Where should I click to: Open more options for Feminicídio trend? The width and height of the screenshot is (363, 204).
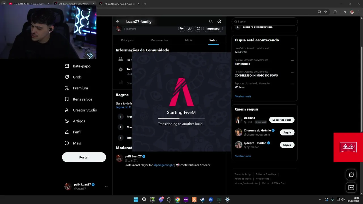tap(293, 60)
